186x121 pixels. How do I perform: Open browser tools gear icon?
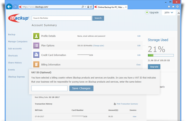[x=177, y=7]
